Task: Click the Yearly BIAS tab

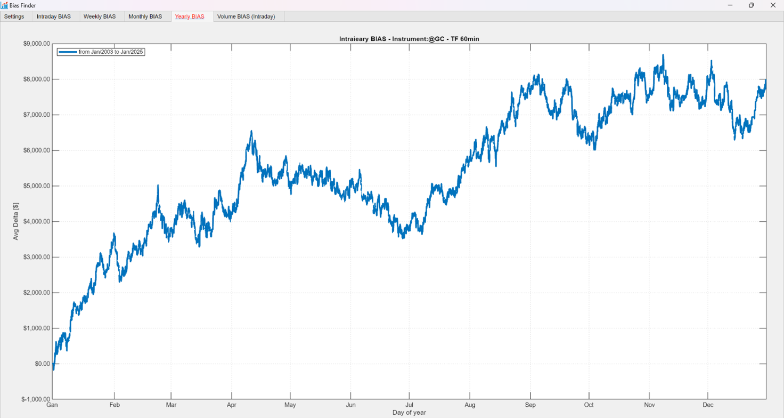Action: click(x=190, y=17)
